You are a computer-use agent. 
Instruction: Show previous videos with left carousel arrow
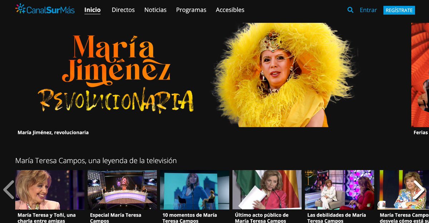pos(9,190)
